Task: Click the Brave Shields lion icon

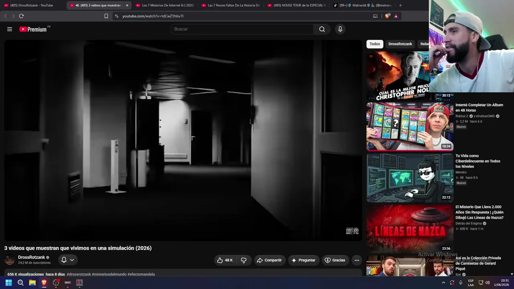Action: [387, 16]
